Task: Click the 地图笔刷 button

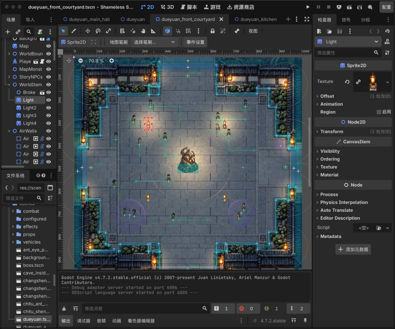Action: (x=118, y=42)
